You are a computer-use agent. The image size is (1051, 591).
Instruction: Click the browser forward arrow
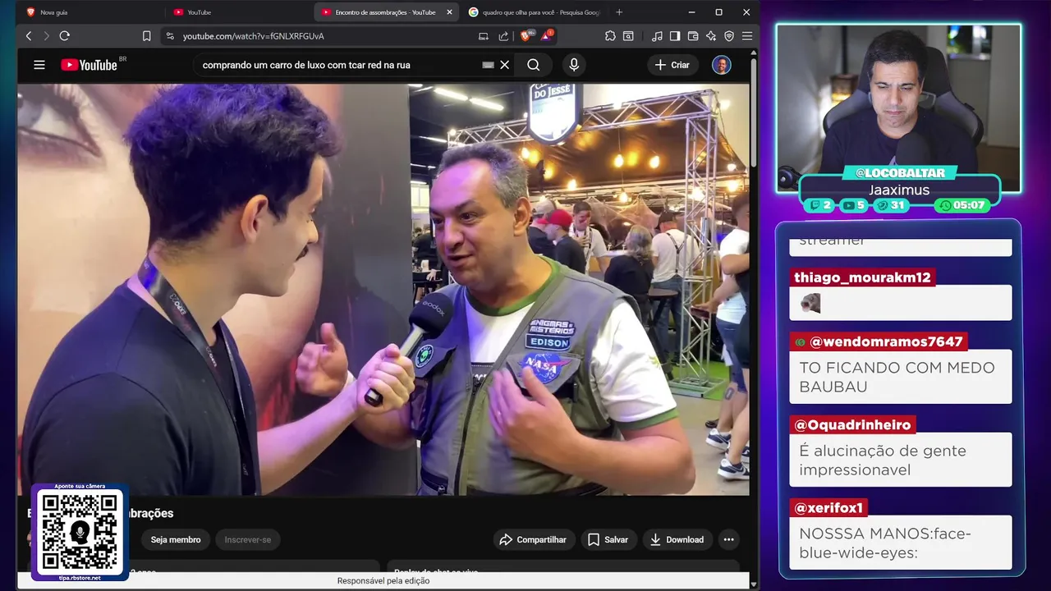tap(46, 36)
